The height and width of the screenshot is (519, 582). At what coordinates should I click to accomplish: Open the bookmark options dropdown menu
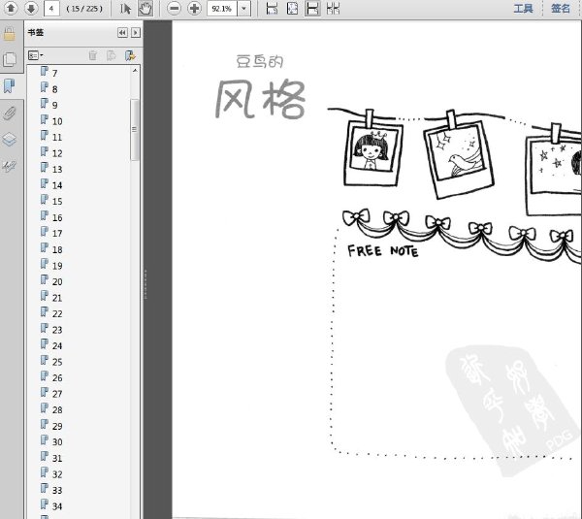36,55
